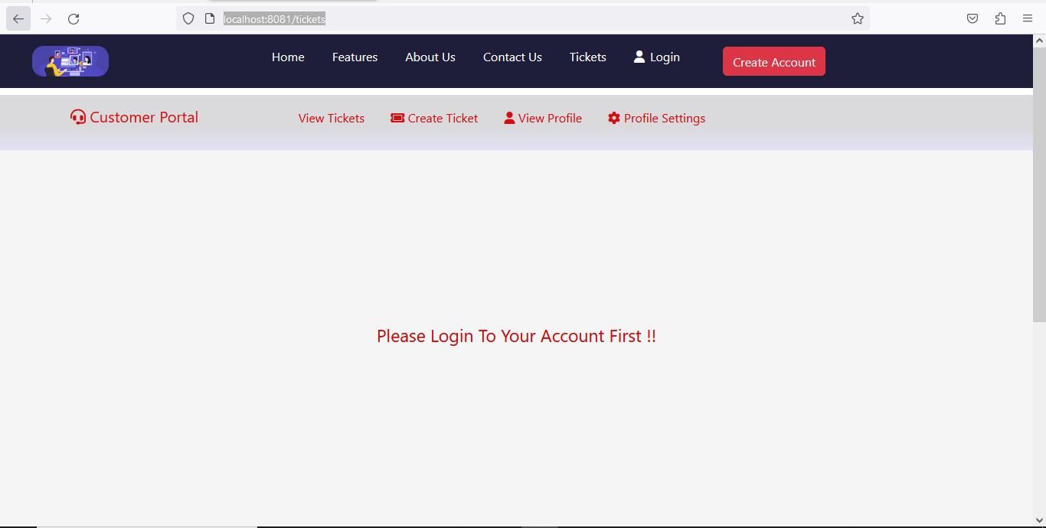The image size is (1046, 528).
Task: Open the About Us link
Action: (430, 57)
